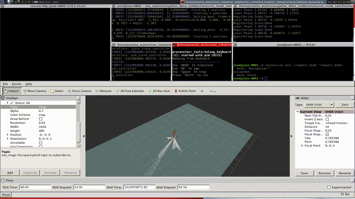Viewport: 355px width, 199px height.
Task: Select the highlighted Topic row
Action: 38,107
